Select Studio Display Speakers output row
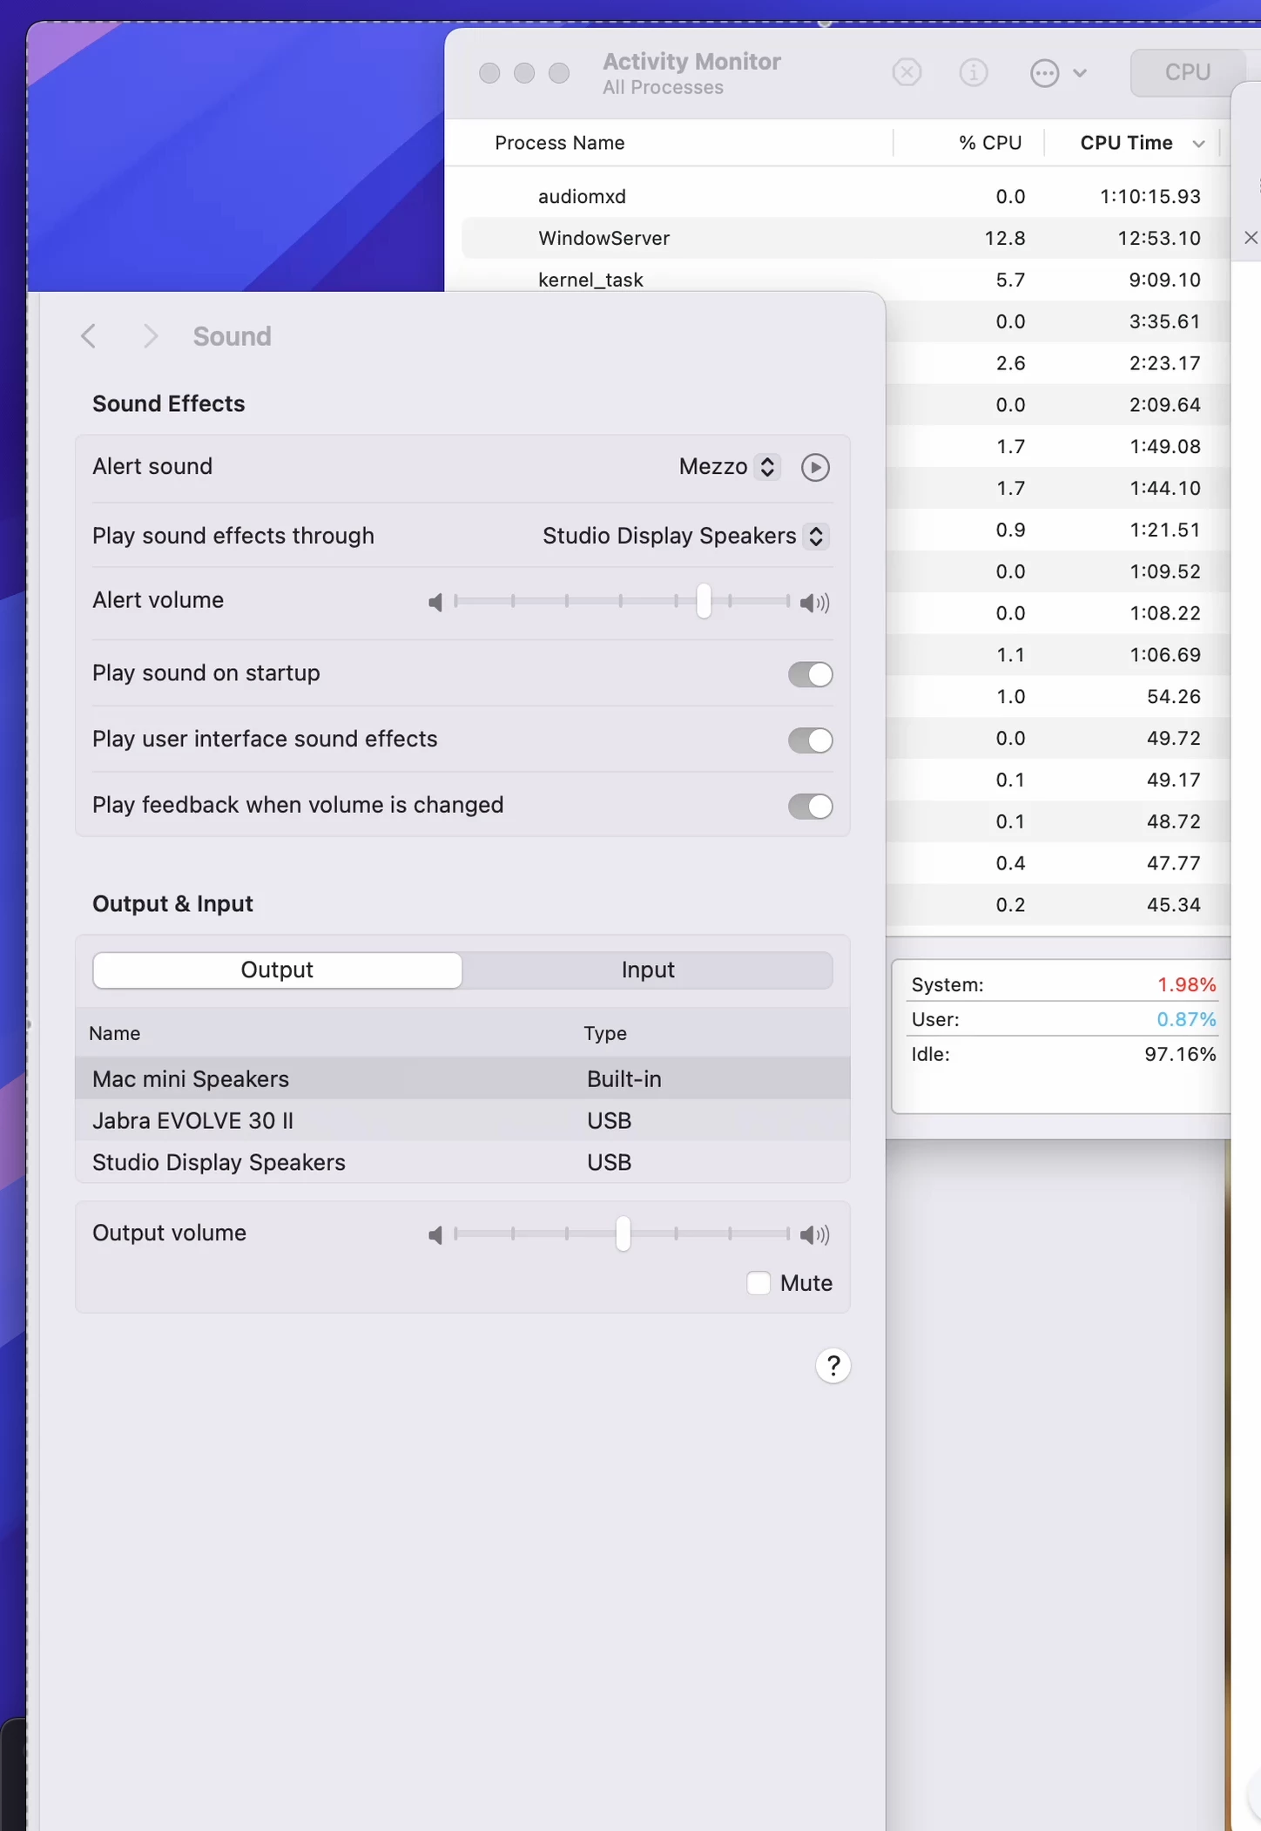 (x=462, y=1162)
